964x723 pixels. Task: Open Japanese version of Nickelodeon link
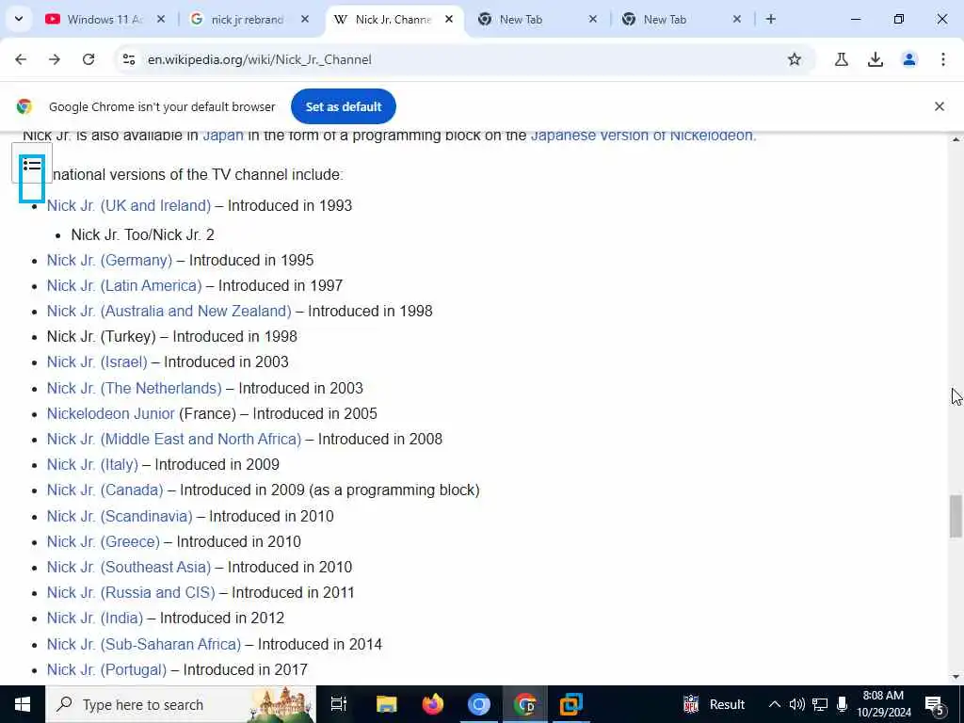[x=641, y=136]
